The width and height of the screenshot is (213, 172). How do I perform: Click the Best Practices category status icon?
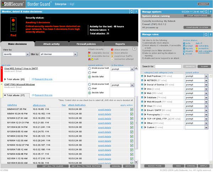[142, 76]
